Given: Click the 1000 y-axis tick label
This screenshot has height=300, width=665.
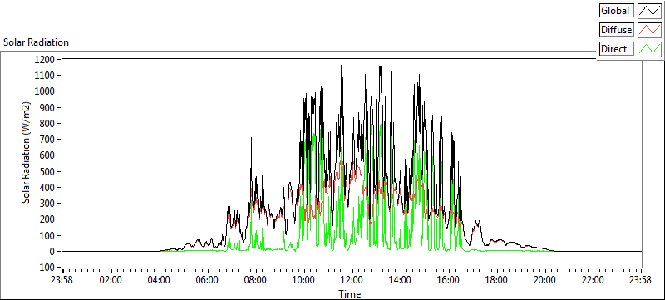Looking at the screenshot, I should pos(46,92).
